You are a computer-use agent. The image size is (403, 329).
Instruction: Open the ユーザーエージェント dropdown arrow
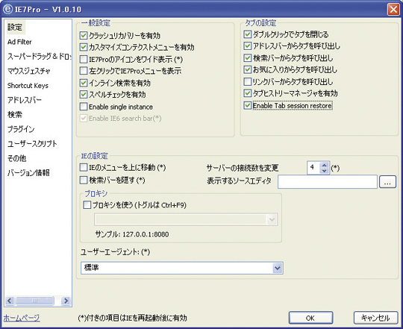(278, 268)
